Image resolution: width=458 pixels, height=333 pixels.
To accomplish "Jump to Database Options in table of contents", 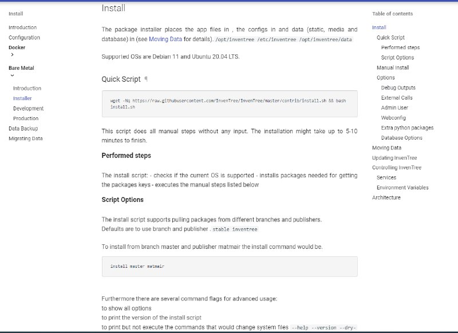I will [401, 137].
